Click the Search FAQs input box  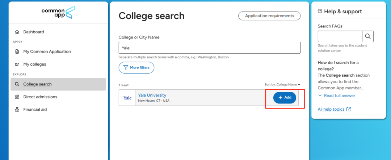pos(340,36)
